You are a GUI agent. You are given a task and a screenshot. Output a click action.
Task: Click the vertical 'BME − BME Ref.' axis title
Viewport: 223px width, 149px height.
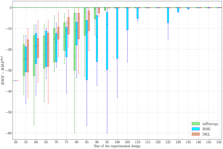click(3, 70)
